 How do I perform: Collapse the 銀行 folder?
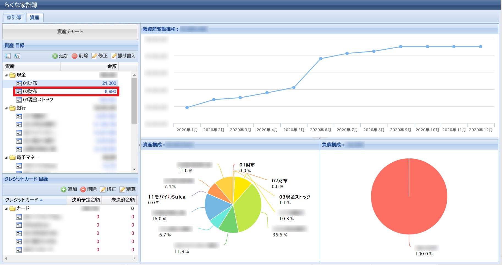pyautogui.click(x=6, y=108)
